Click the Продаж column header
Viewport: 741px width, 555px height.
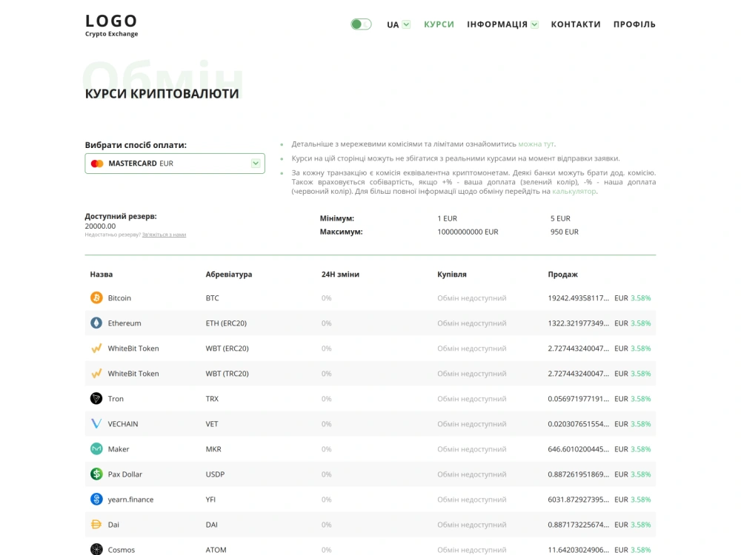pyautogui.click(x=563, y=275)
